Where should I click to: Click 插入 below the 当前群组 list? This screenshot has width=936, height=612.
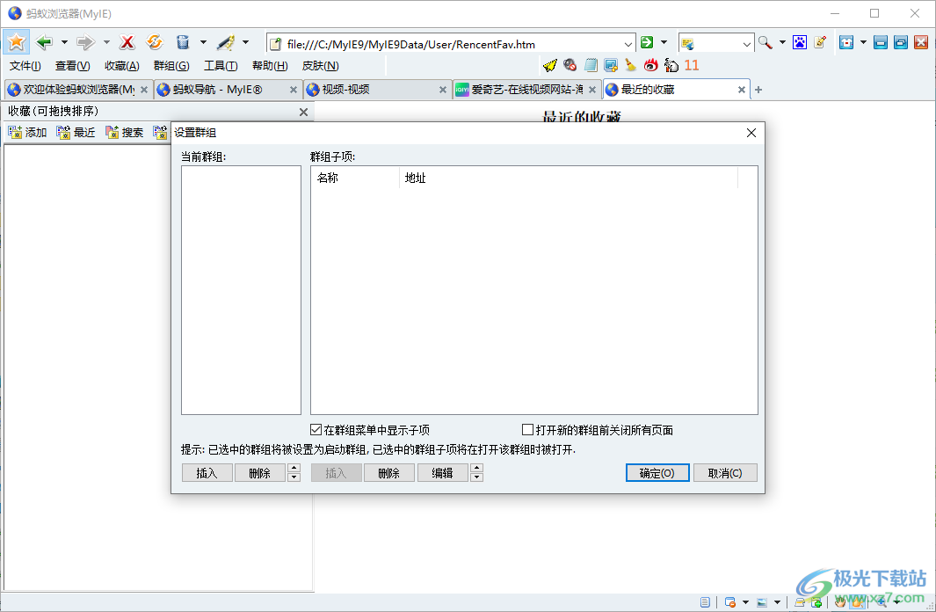coord(207,472)
